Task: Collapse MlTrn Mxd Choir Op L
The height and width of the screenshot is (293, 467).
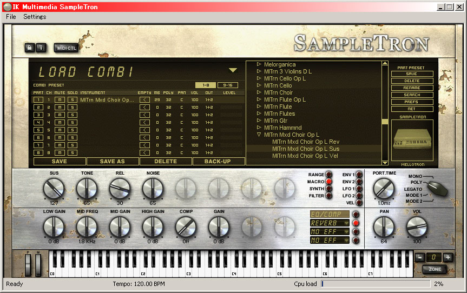Action: point(259,135)
